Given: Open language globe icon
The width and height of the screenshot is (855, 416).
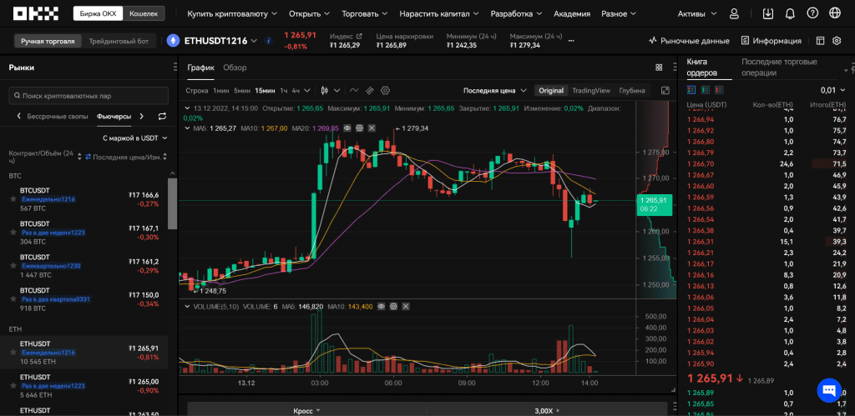Looking at the screenshot, I should tap(834, 13).
